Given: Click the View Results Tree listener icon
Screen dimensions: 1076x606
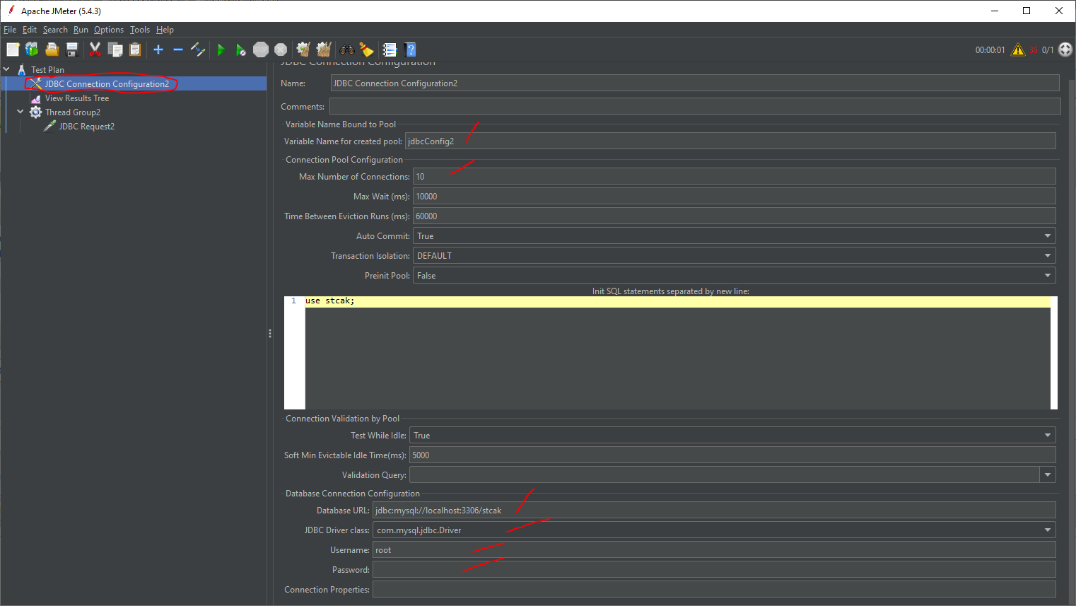Looking at the screenshot, I should click(36, 98).
